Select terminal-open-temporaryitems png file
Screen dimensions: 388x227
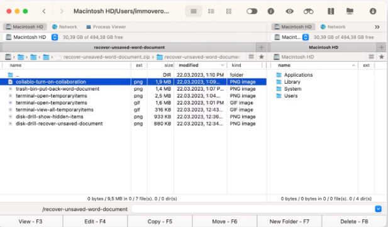(133, 96)
